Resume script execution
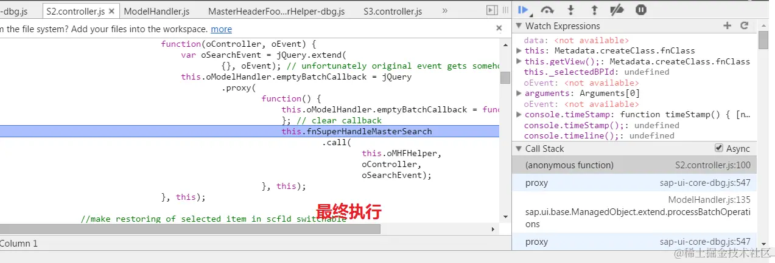Viewport: 775px width, 263px height. click(x=522, y=10)
